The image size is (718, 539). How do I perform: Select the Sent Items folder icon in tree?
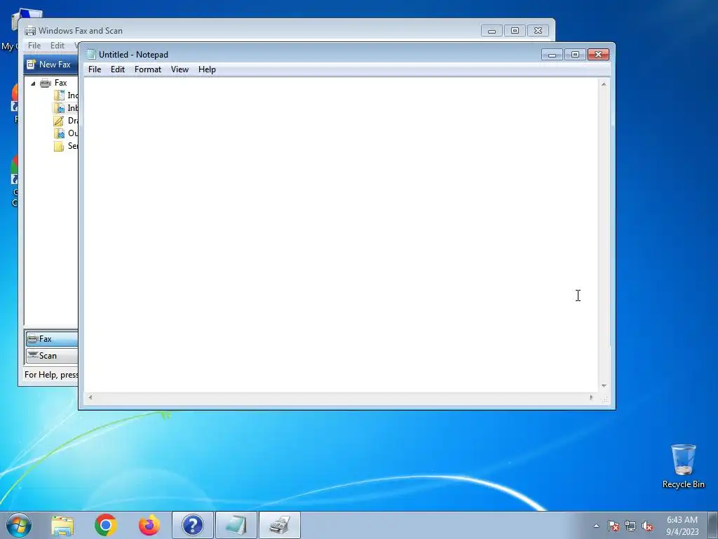59,146
